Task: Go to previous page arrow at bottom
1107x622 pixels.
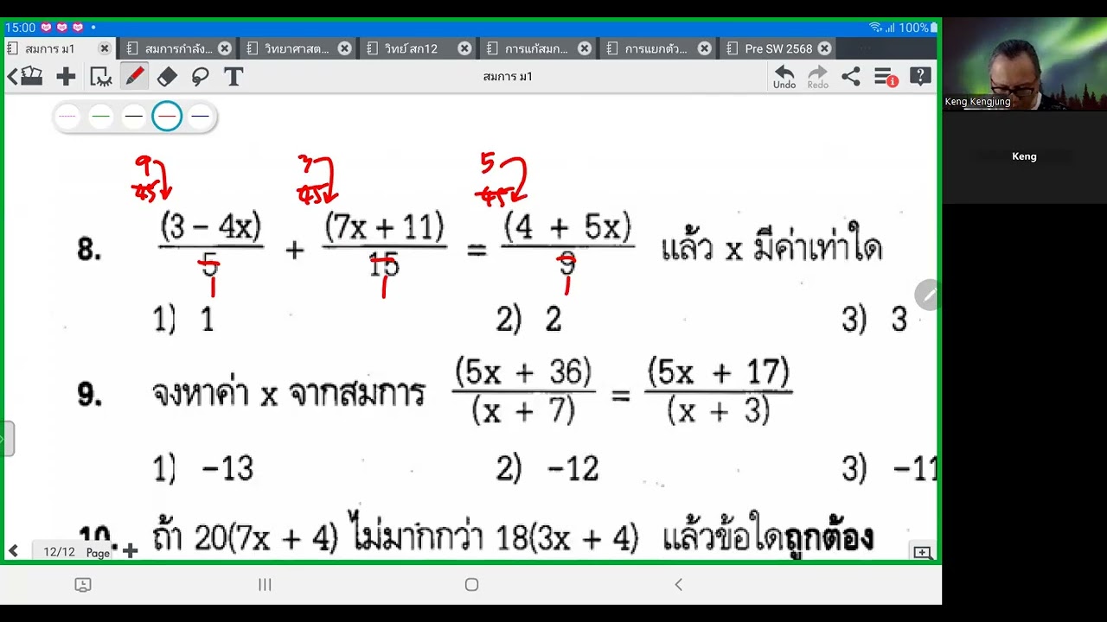Action: point(13,551)
